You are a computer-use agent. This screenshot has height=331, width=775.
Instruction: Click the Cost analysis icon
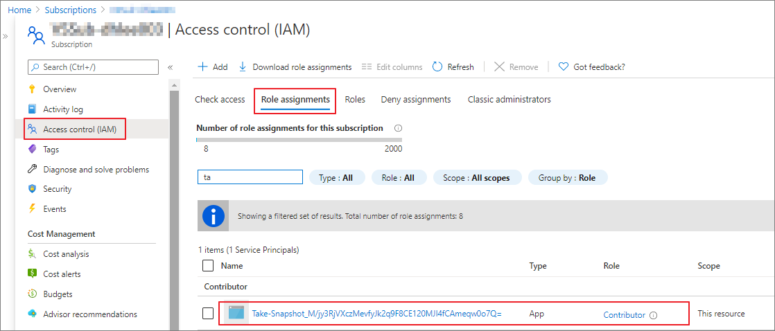pos(33,254)
